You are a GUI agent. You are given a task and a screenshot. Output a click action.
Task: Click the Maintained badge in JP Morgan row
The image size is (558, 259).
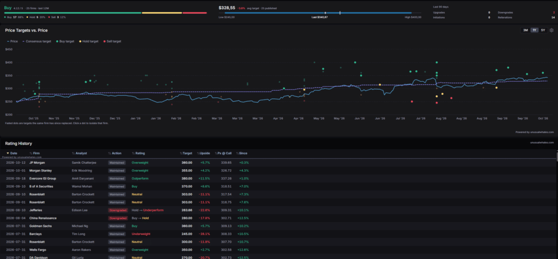pos(117,163)
